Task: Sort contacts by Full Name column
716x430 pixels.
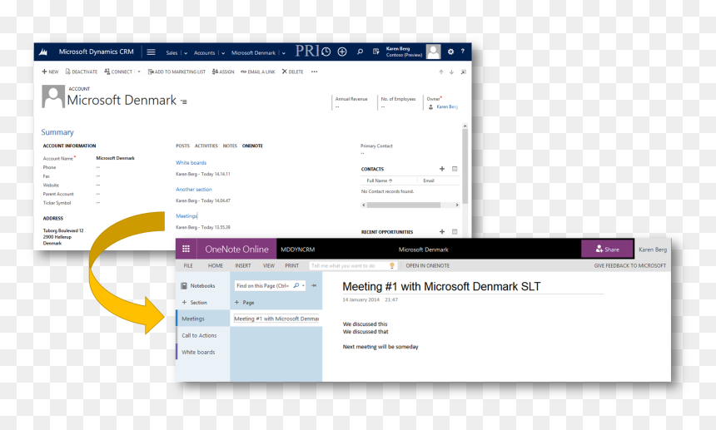Action: coord(379,180)
